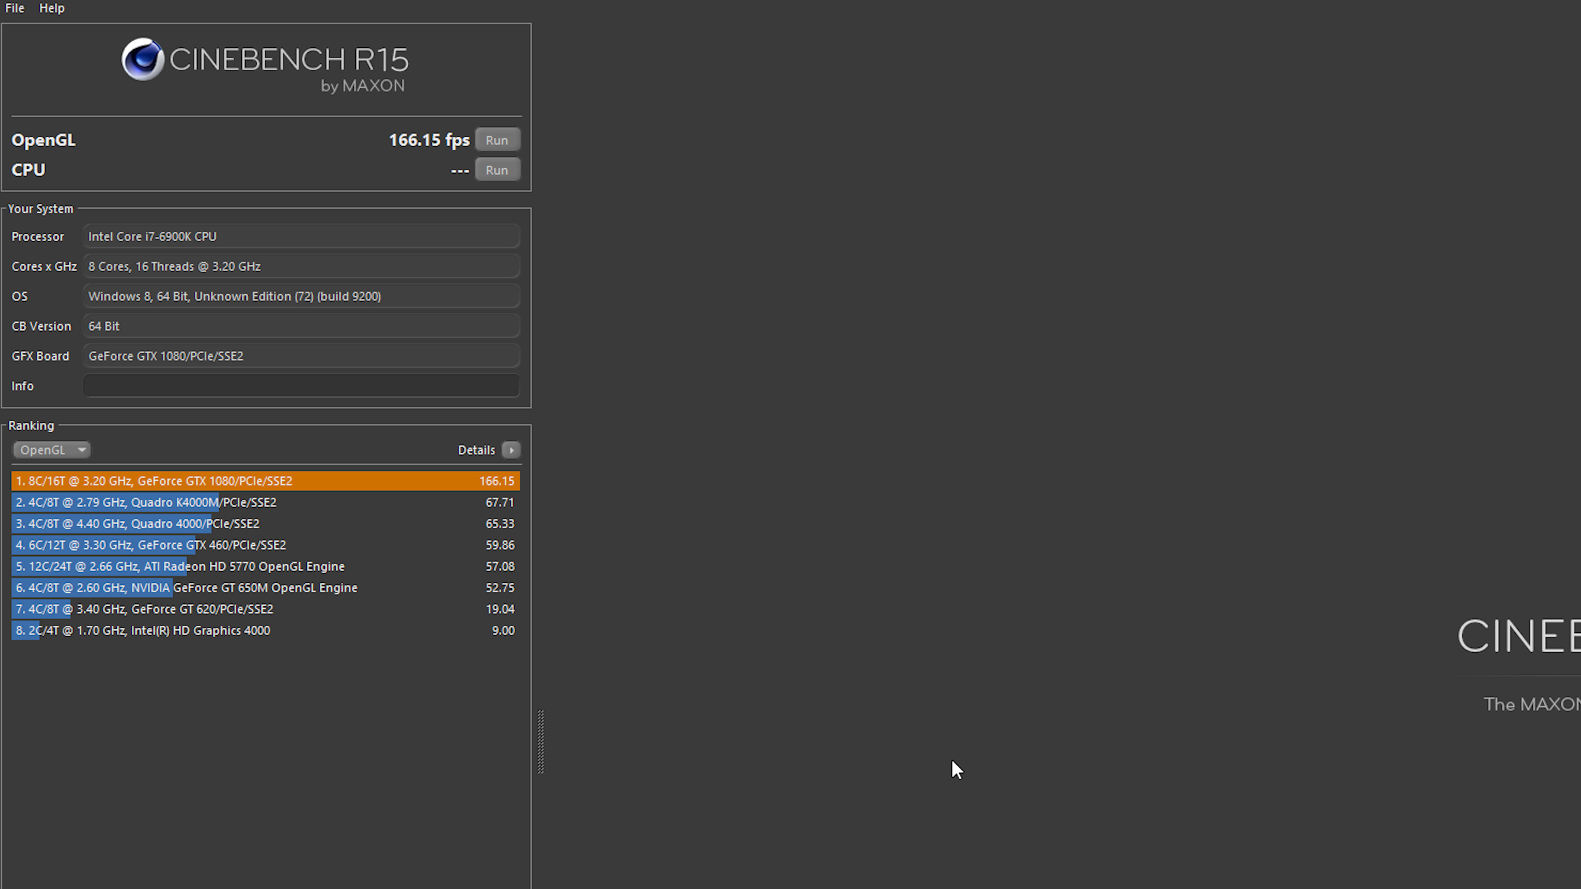The width and height of the screenshot is (1581, 889).
Task: Click GFX Board GeForce GTX 1080 field
Action: [301, 356]
